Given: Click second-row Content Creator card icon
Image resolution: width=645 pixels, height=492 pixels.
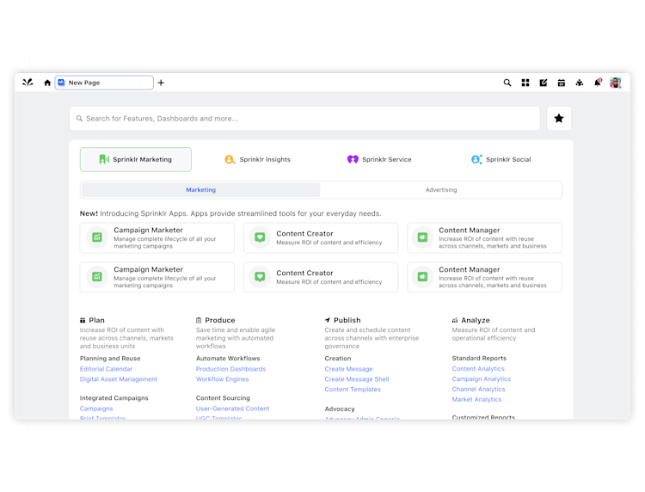Looking at the screenshot, I should [x=260, y=277].
